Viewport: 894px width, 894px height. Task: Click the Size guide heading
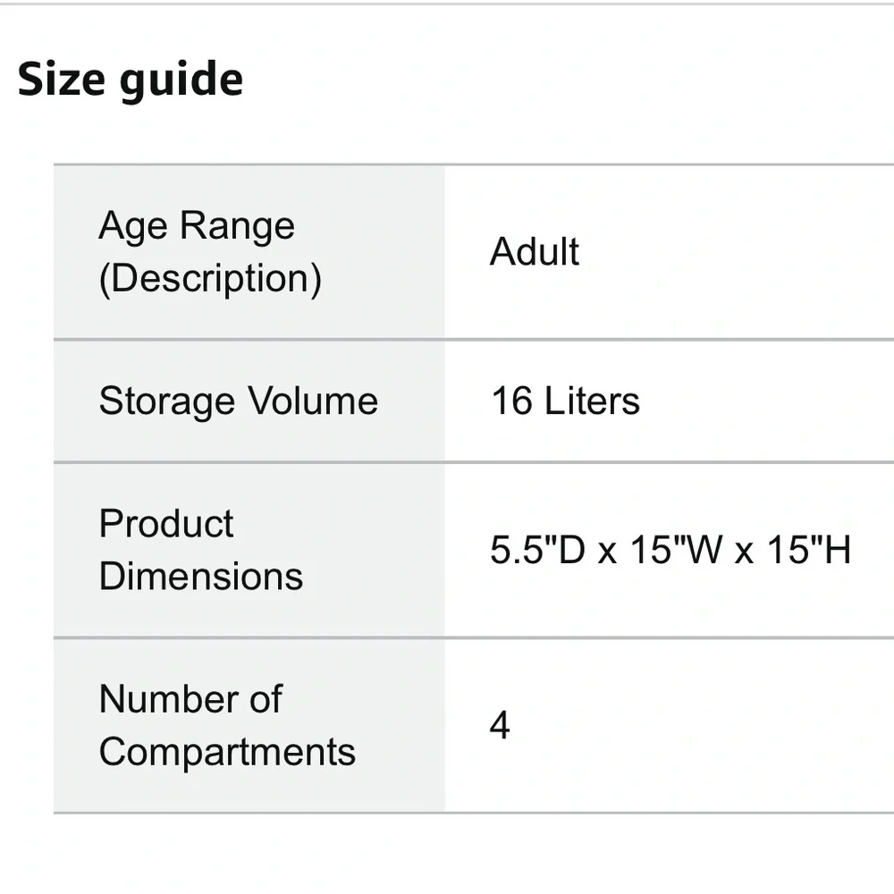[130, 80]
